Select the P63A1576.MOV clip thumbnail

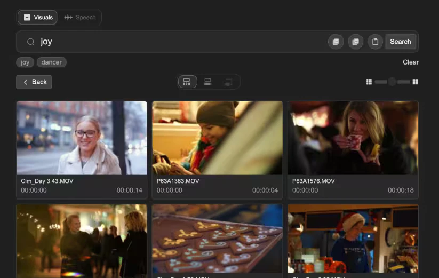353,138
